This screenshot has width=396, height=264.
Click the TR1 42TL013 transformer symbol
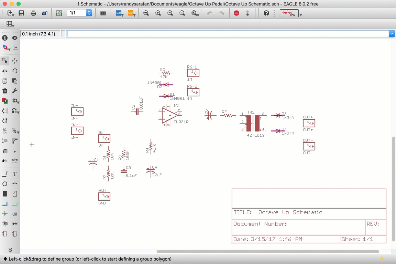point(253,123)
